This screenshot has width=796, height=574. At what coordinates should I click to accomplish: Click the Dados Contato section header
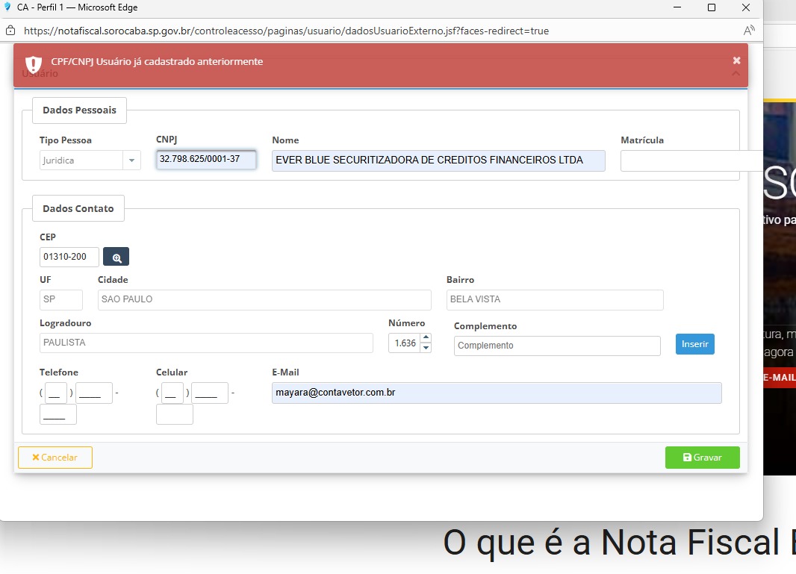tap(78, 208)
